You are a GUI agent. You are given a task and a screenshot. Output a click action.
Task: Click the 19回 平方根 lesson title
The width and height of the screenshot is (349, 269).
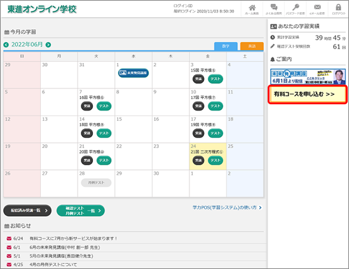[203, 125]
